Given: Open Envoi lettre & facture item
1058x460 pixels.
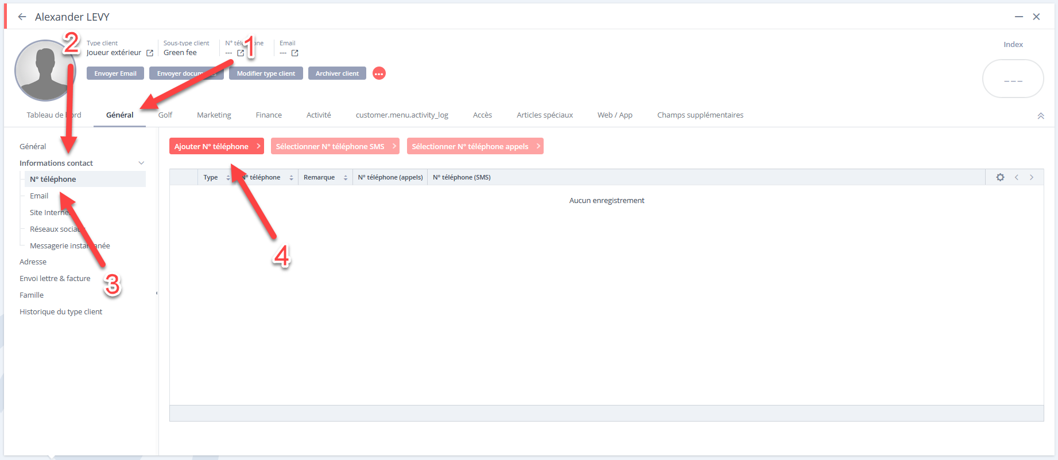Looking at the screenshot, I should tap(55, 278).
